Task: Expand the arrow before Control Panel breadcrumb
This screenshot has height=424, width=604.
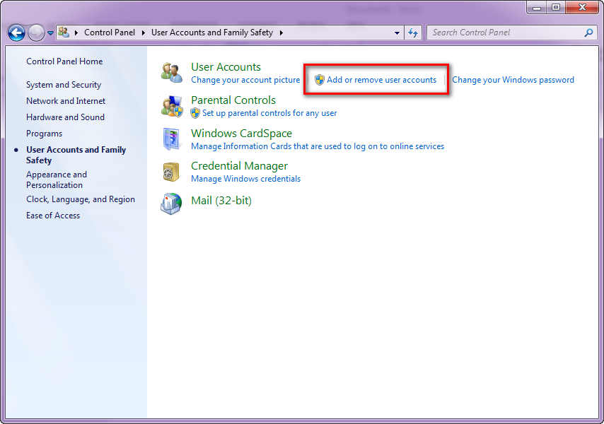Action: 76,33
